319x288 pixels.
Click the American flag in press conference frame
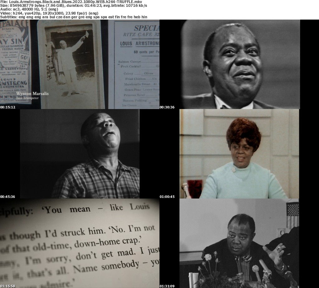(x=293, y=215)
